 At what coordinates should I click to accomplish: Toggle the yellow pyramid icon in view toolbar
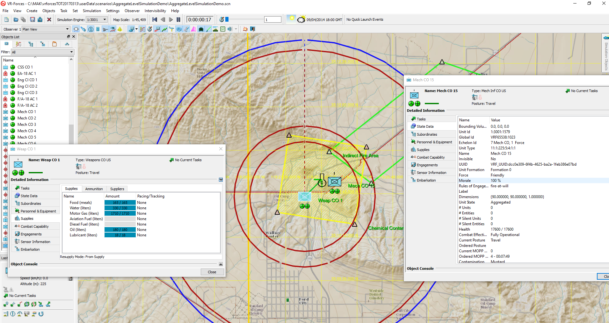click(120, 29)
